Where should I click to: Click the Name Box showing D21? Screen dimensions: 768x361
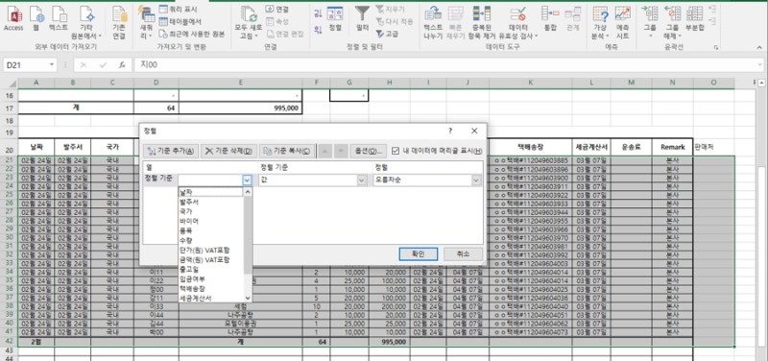26,64
